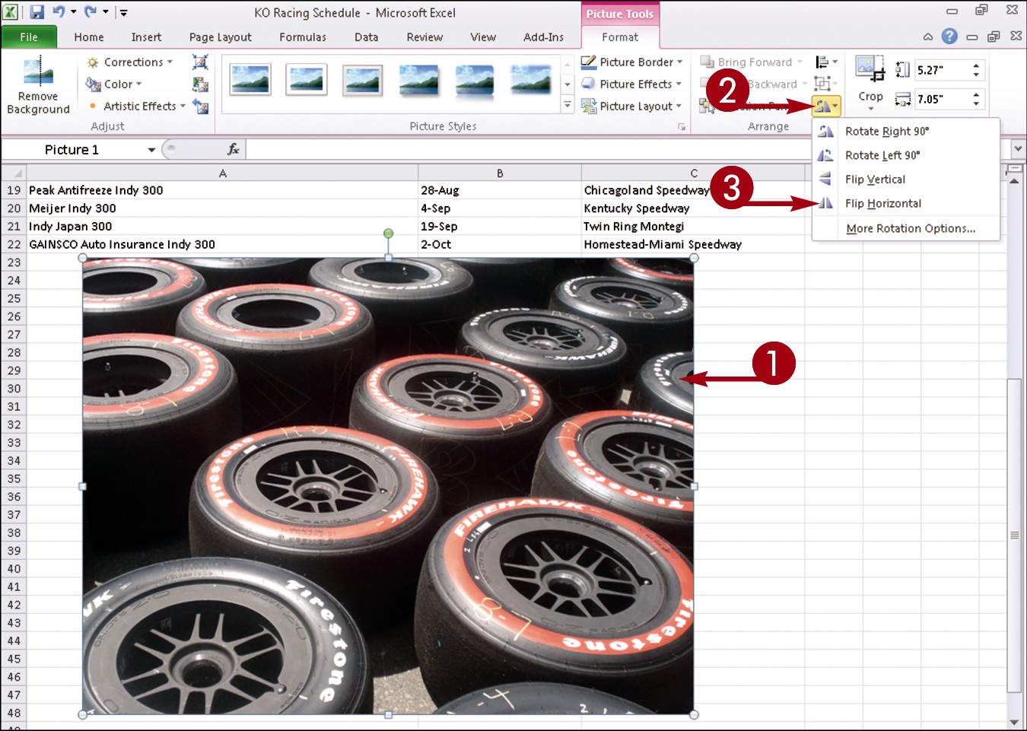Screen dimensions: 1027x731
Task: Open the Name Box dropdown arrow
Action: point(151,150)
